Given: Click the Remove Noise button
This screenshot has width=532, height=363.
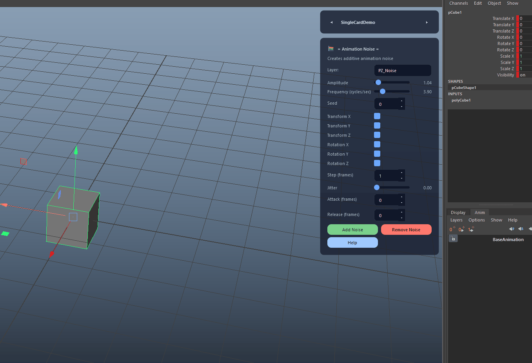Looking at the screenshot, I should pyautogui.click(x=406, y=230).
